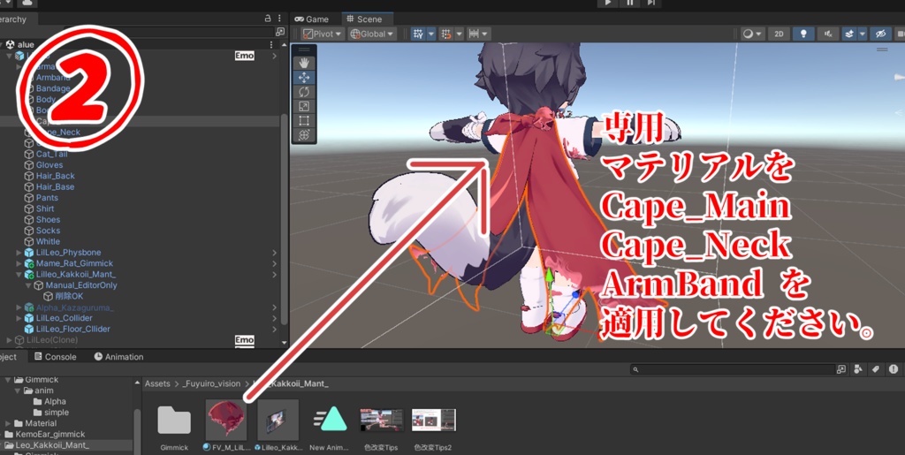The width and height of the screenshot is (905, 455).
Task: Switch to the Console tab
Action: pyautogui.click(x=56, y=357)
